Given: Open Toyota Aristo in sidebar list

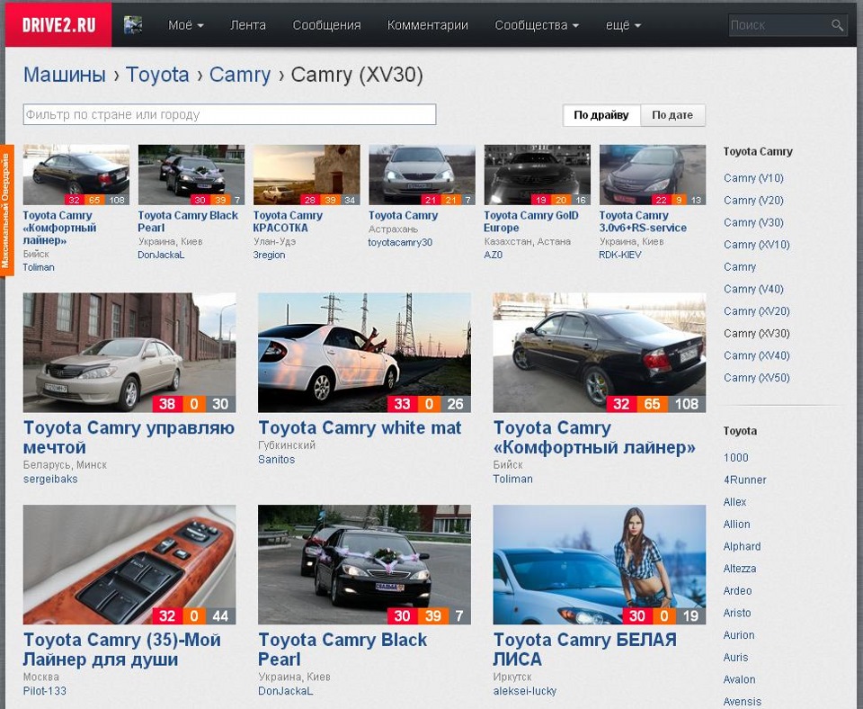Looking at the screenshot, I should [737, 613].
